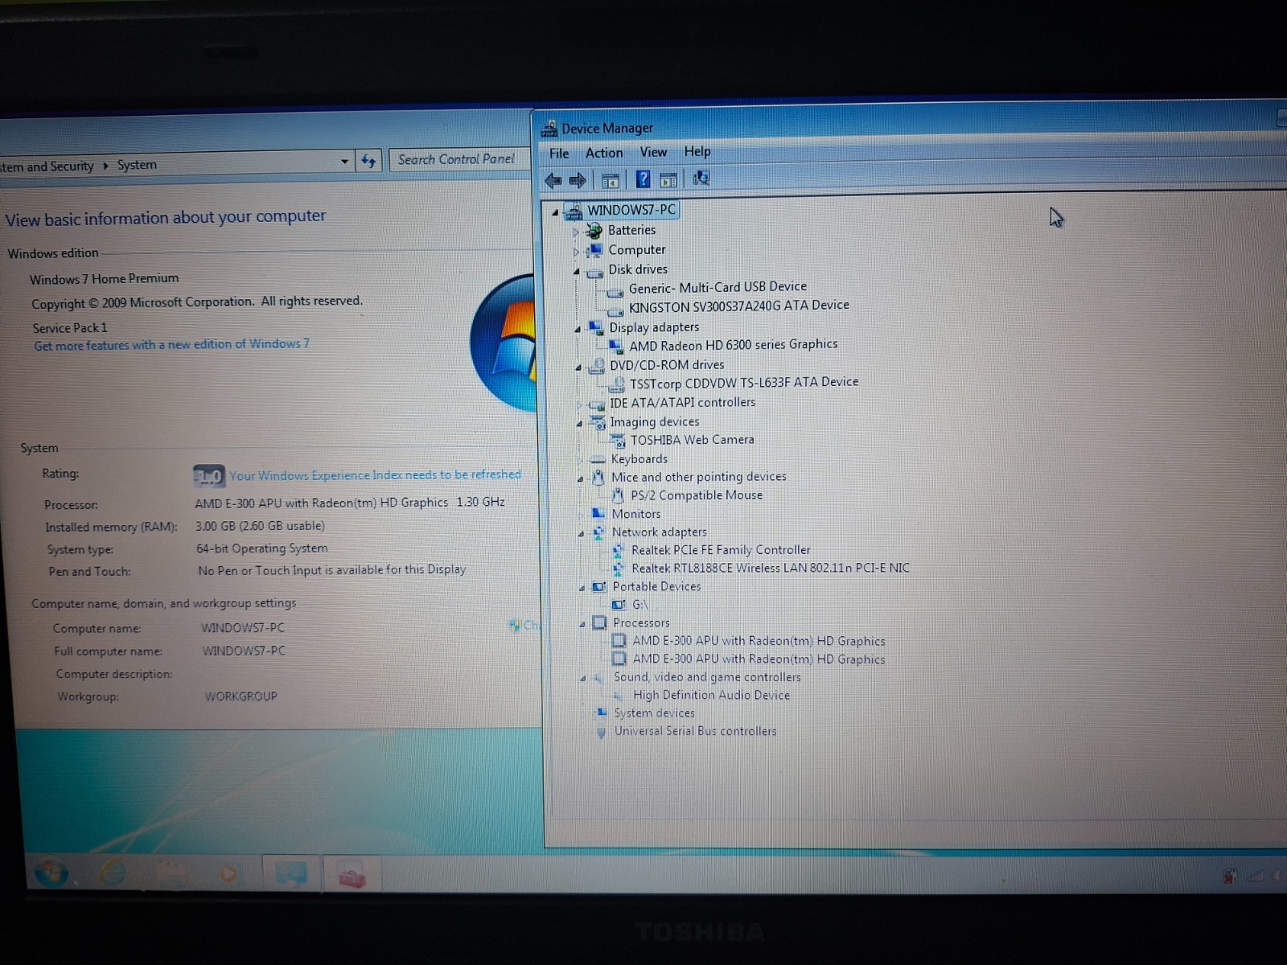Open Windows Media Player from the taskbar

click(x=228, y=873)
